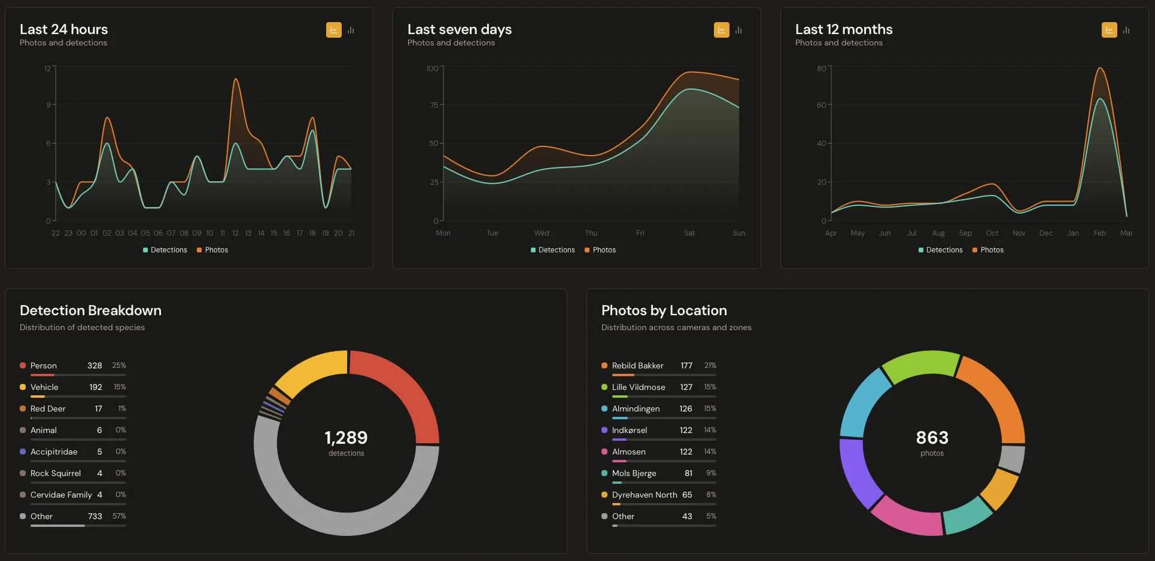Click the Dyrehaven North location label

(645, 495)
